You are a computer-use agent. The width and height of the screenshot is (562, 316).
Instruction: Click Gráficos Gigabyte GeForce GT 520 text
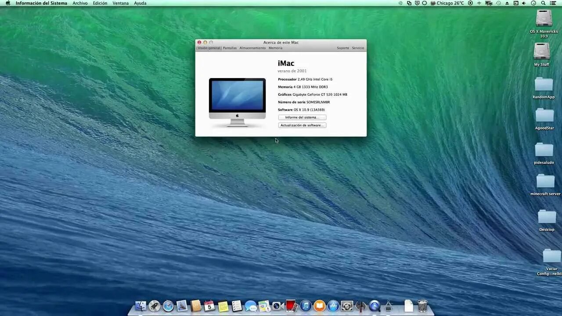point(313,94)
